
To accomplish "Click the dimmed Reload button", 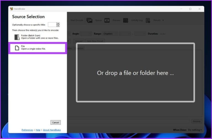I will click(79, 41).
